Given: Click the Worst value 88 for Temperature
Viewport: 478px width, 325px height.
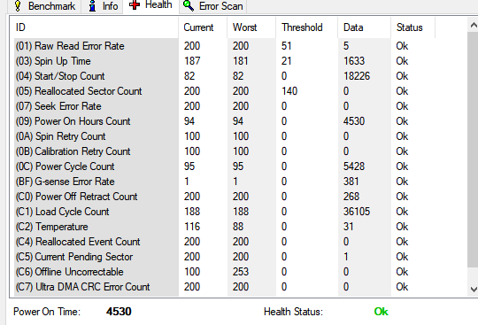Looking at the screenshot, I should (238, 227).
